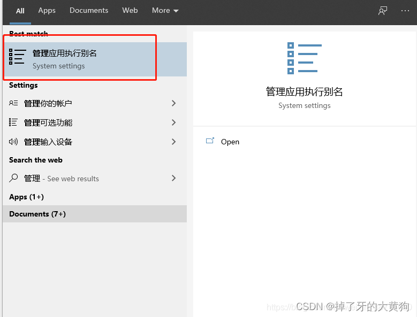Switch to the Web tab

[130, 10]
